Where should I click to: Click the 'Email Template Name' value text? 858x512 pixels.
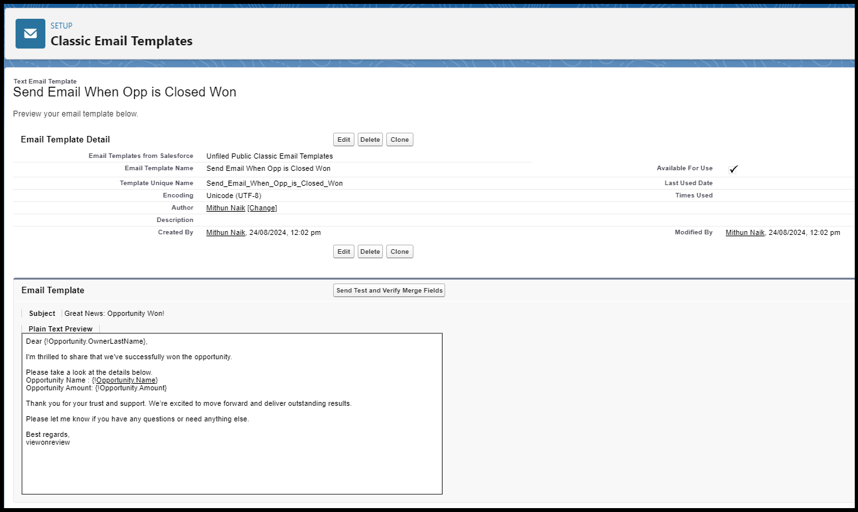click(268, 168)
